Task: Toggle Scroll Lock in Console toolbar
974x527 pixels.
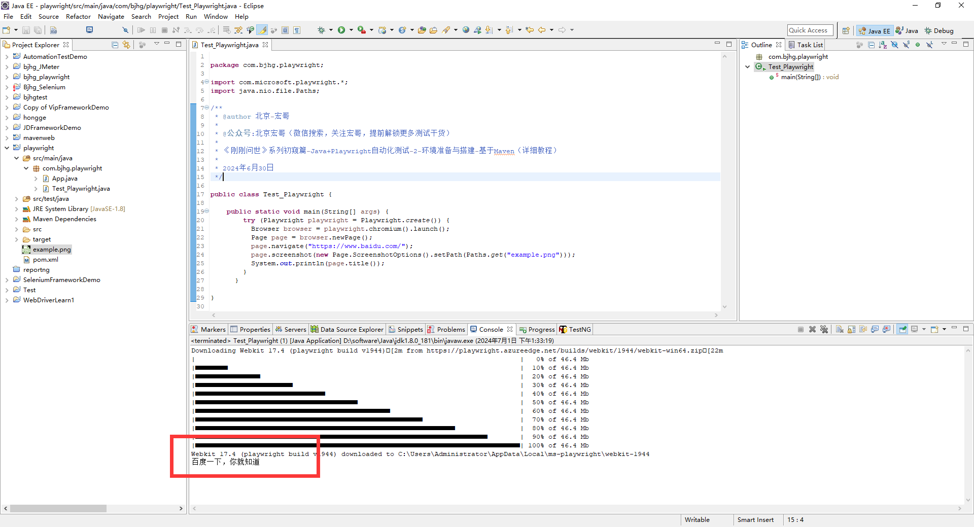Action: (851, 329)
